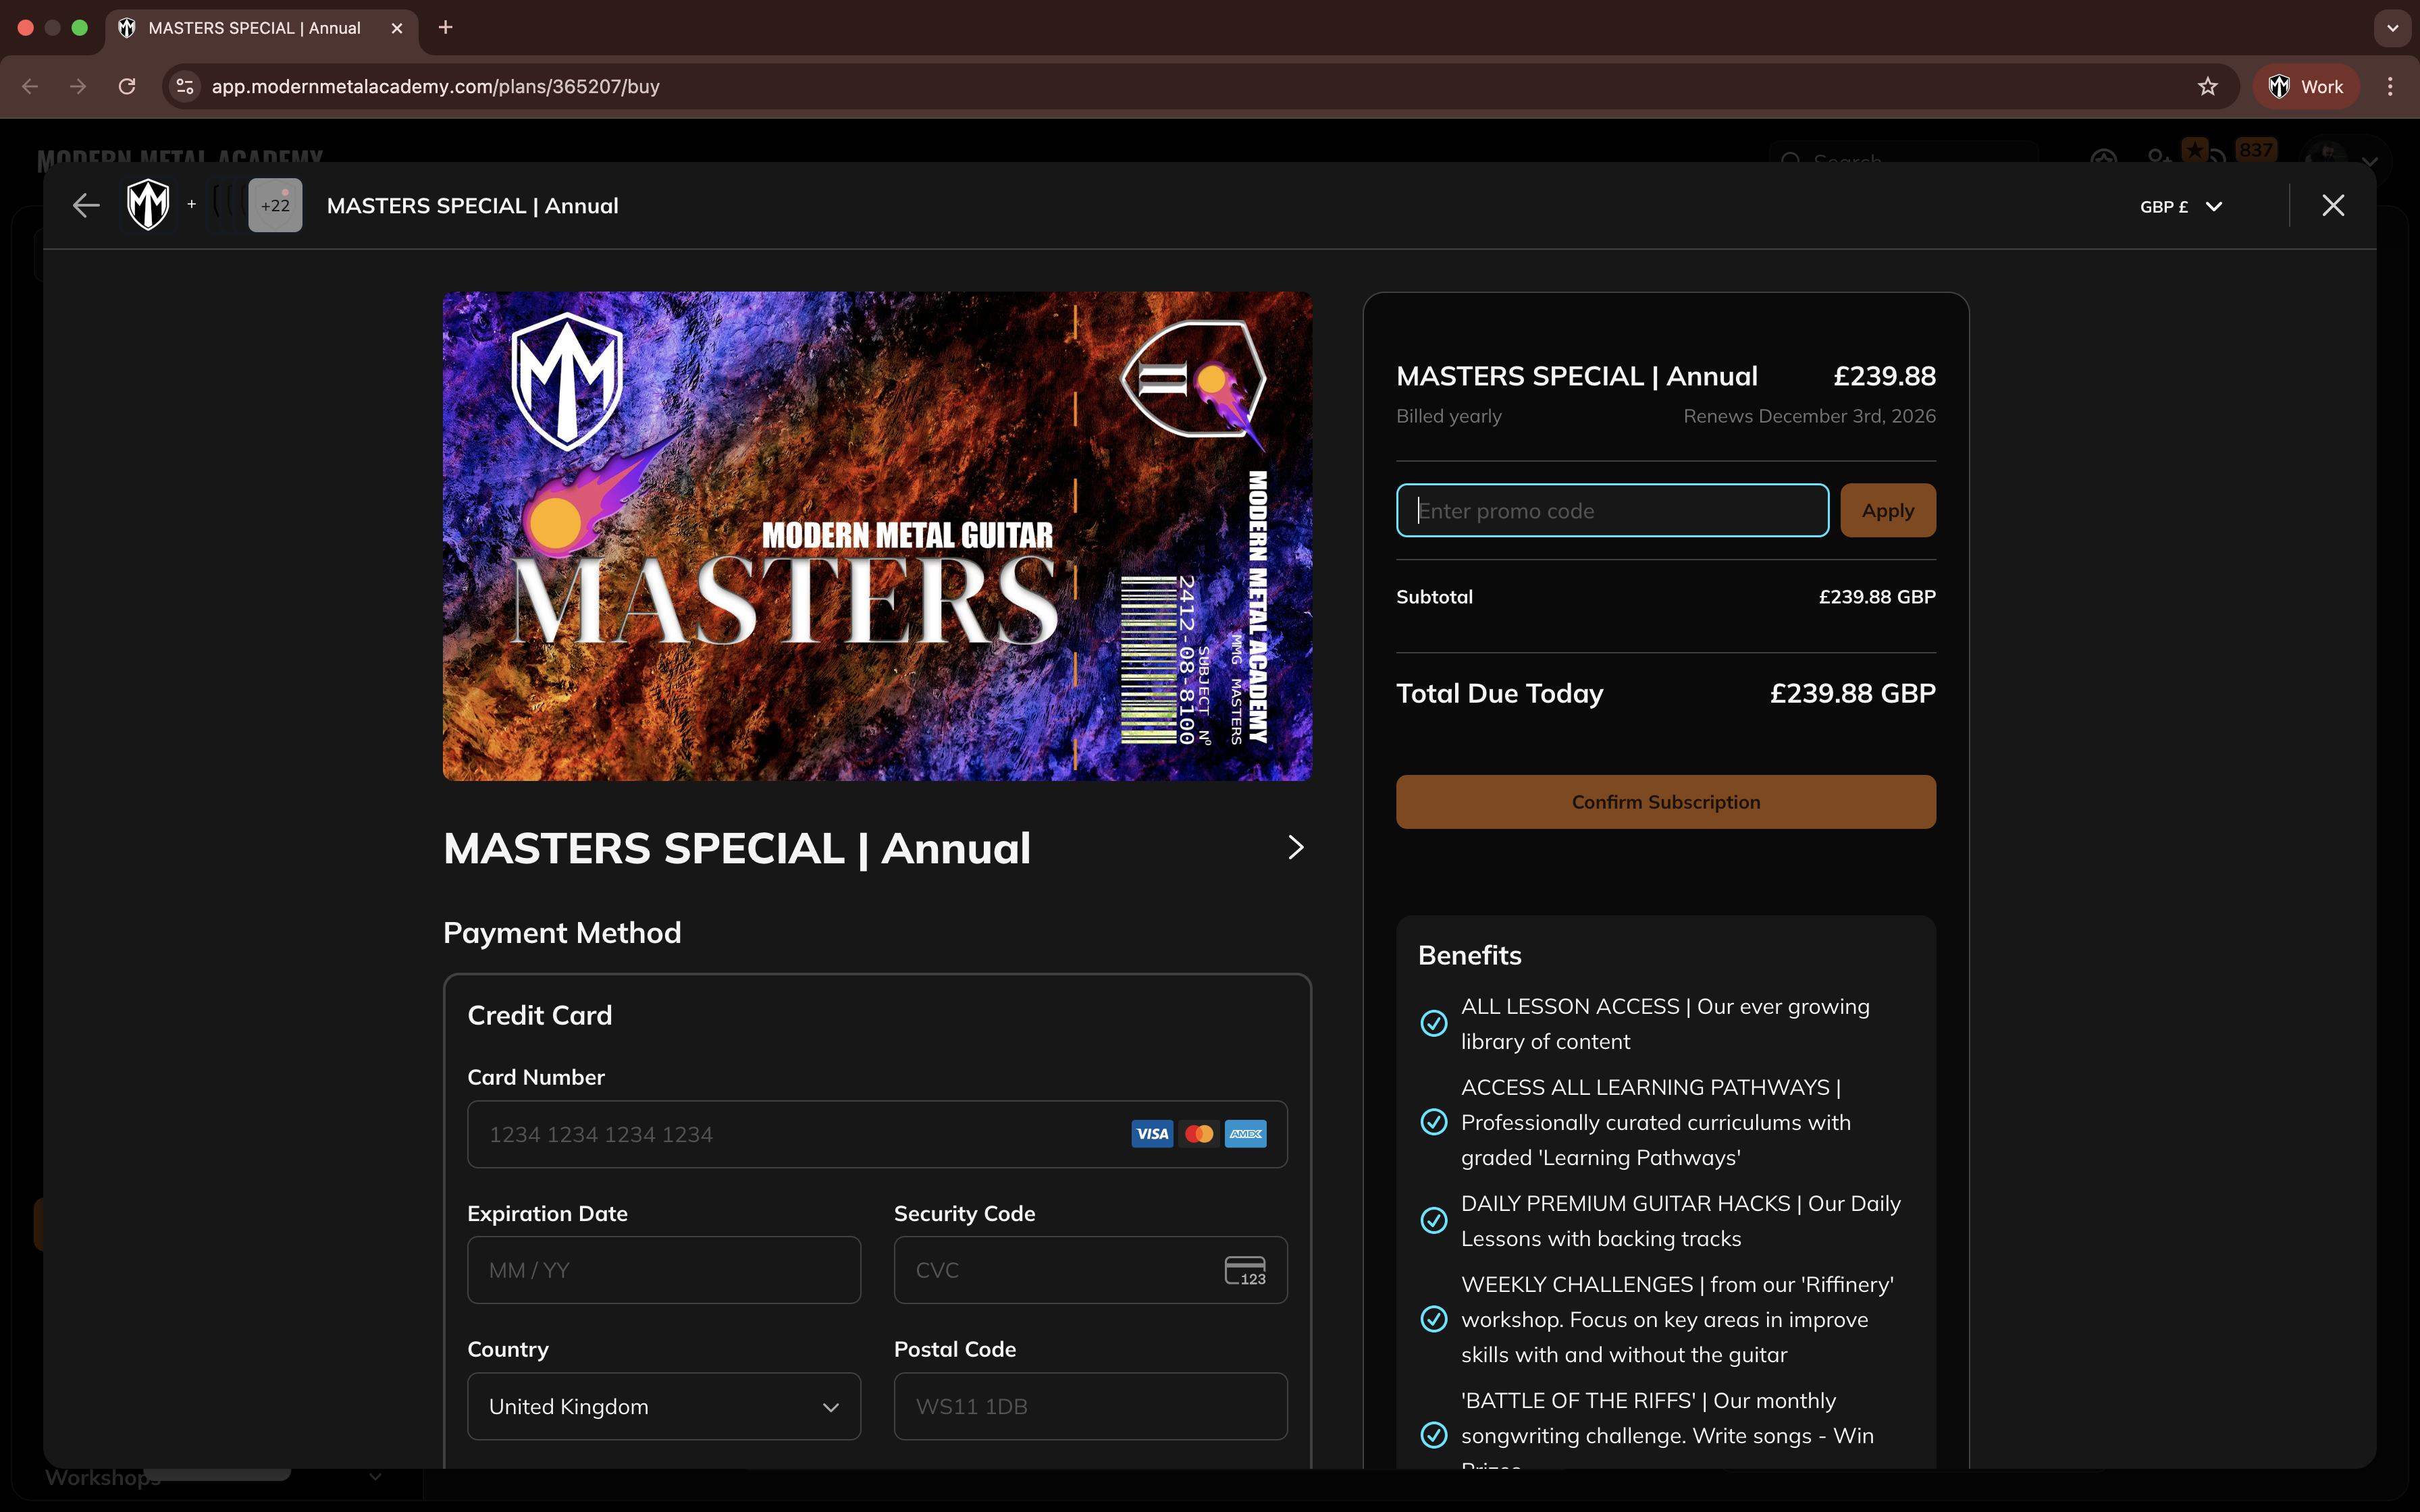Click into the Card Number field
Viewport: 2420px width, 1512px height.
click(800, 1134)
